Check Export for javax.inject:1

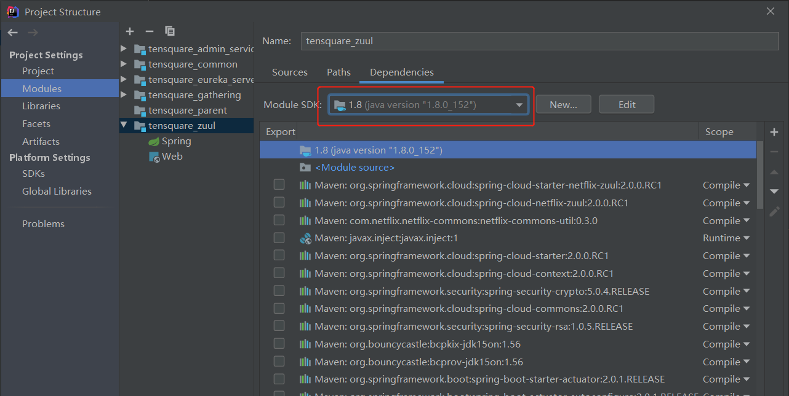pyautogui.click(x=279, y=238)
